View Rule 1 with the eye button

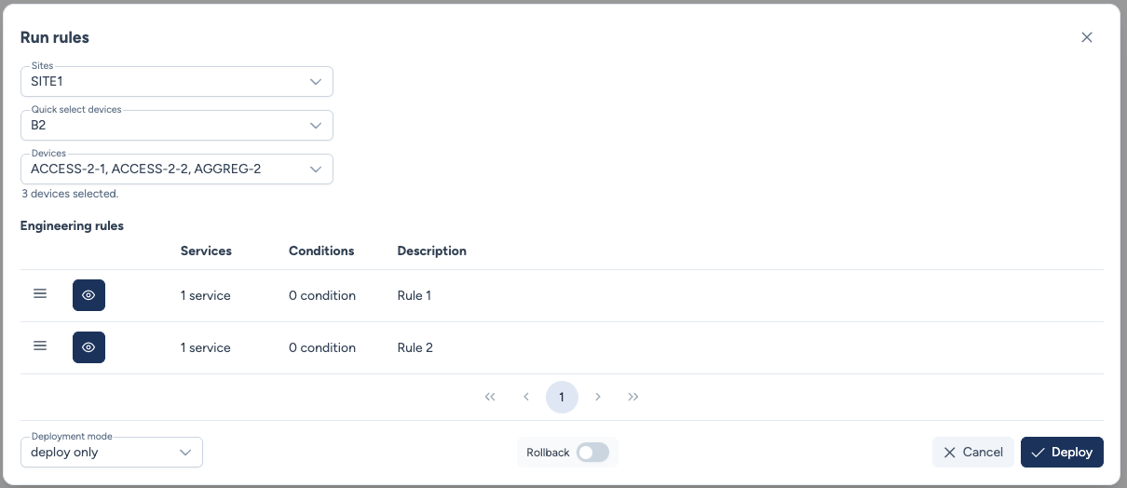[88, 295]
